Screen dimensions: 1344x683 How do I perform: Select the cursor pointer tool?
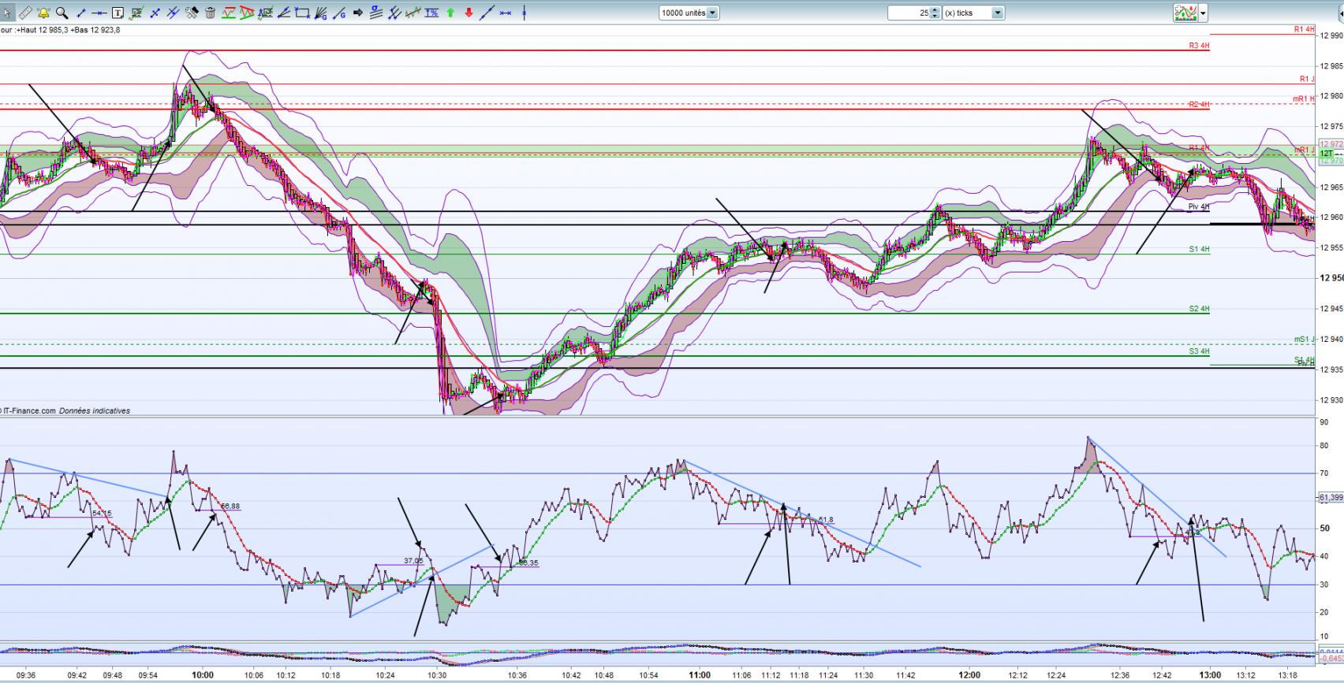(7, 13)
